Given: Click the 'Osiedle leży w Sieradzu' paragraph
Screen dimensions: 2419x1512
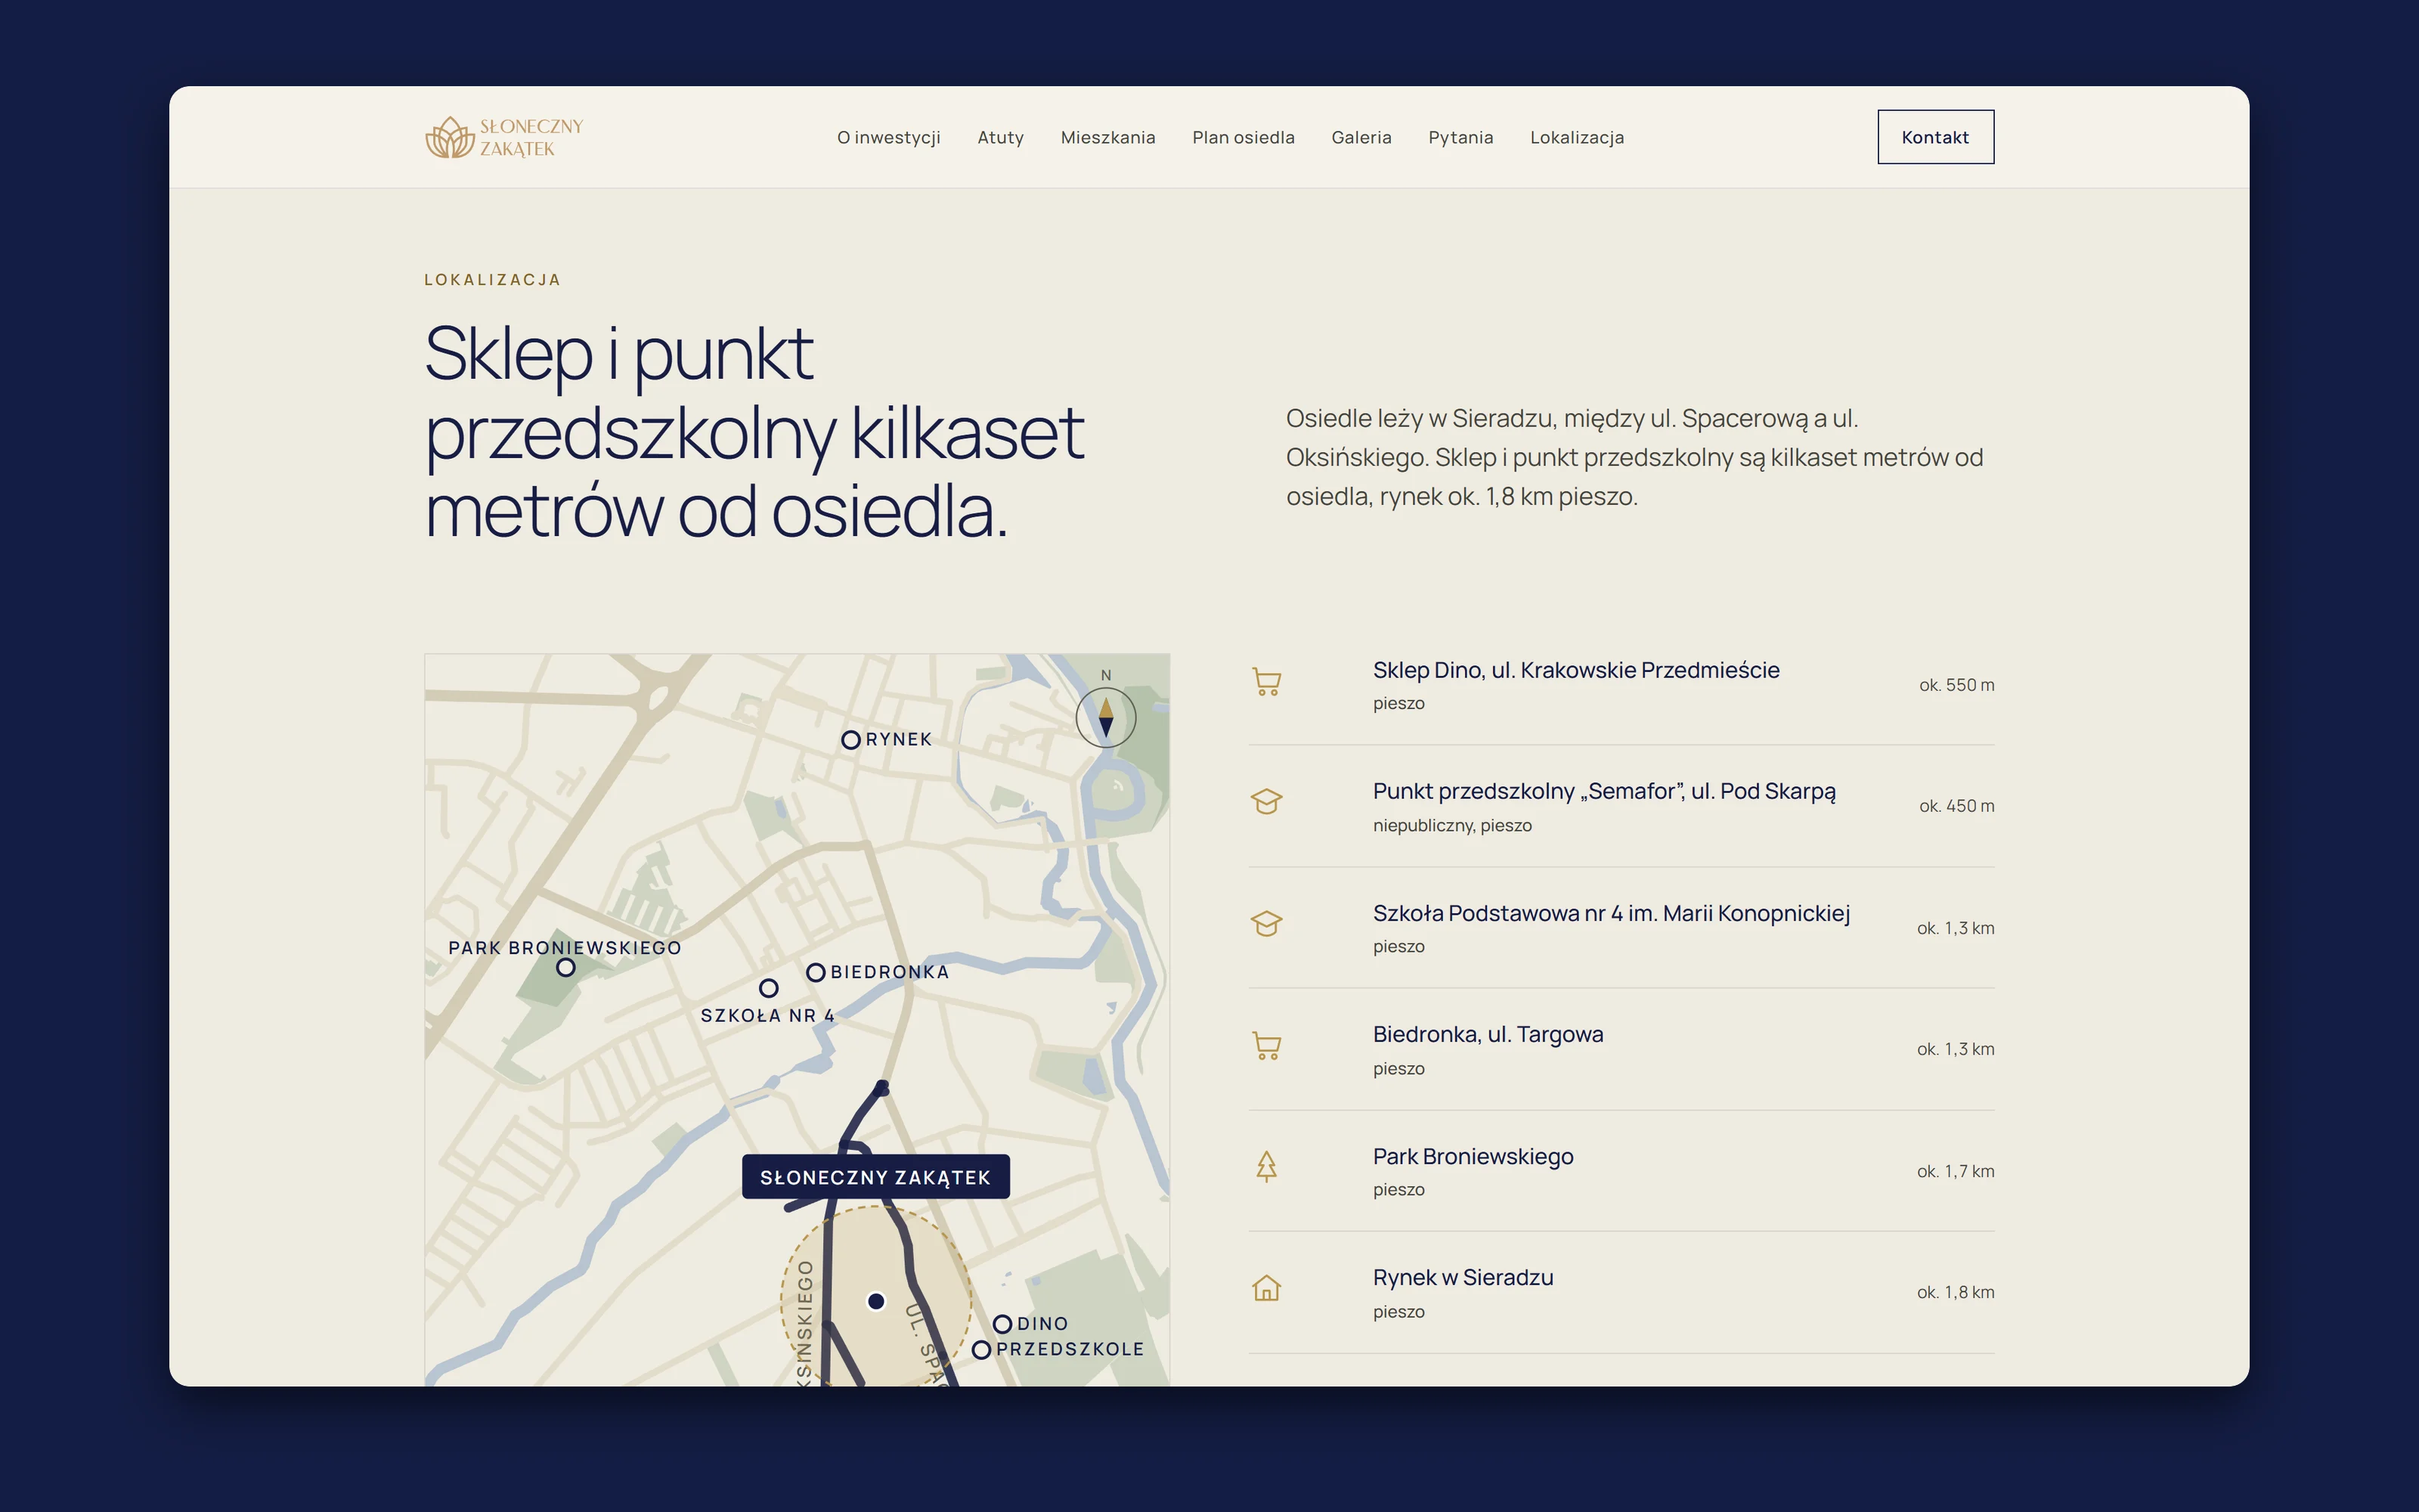Looking at the screenshot, I should pyautogui.click(x=1634, y=457).
